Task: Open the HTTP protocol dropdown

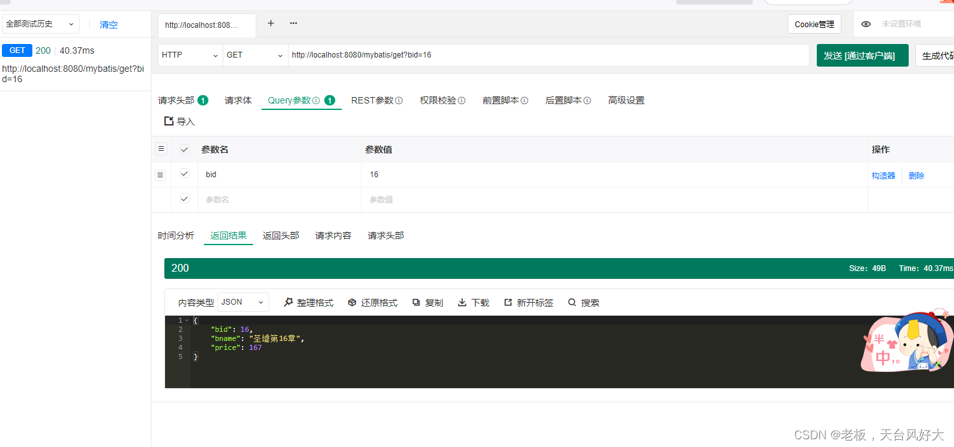Action: (190, 55)
